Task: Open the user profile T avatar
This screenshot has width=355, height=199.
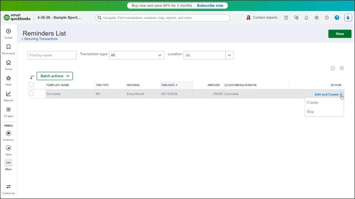Action: click(337, 18)
